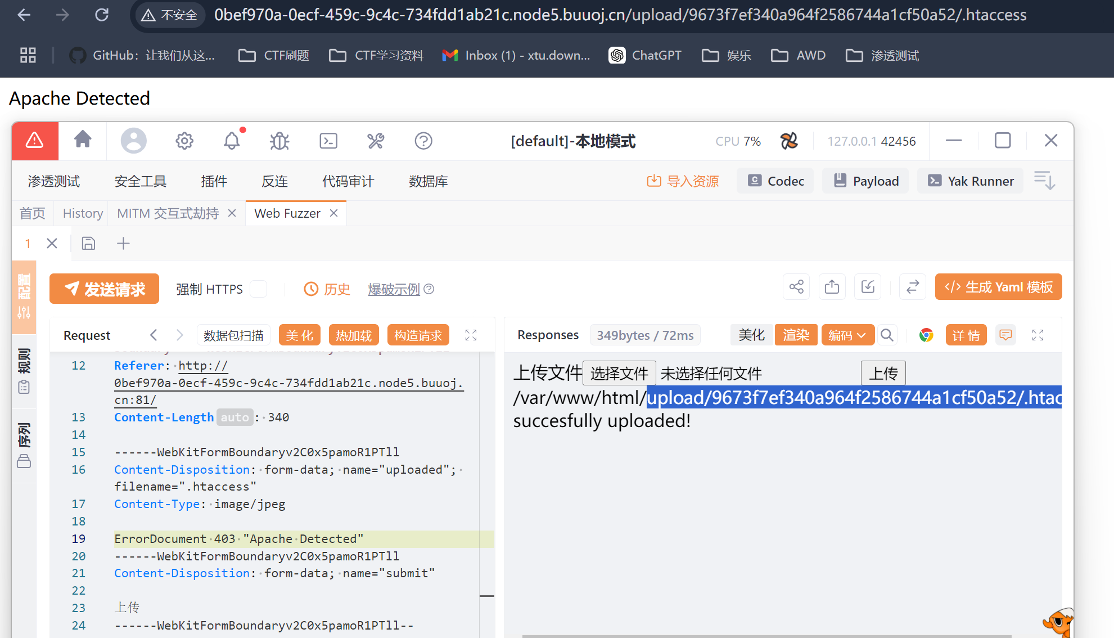Click the save icon next to tab 1
1114x638 pixels.
[x=88, y=244]
